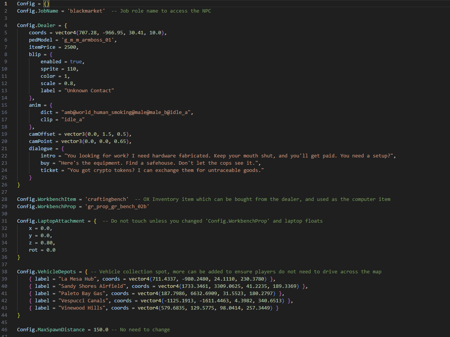Click the comment 'Job role name to access the NPC'
The height and width of the screenshot is (337, 450).
161,11
